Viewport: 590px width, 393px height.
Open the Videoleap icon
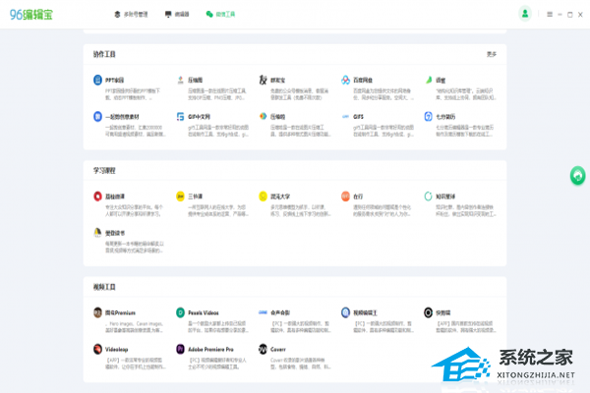coord(97,349)
